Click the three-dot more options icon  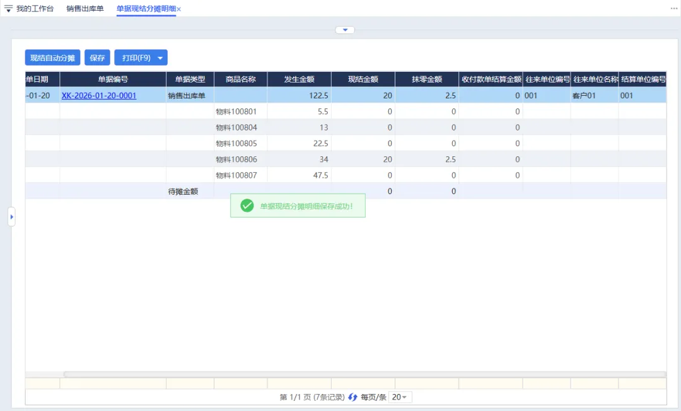click(x=673, y=9)
